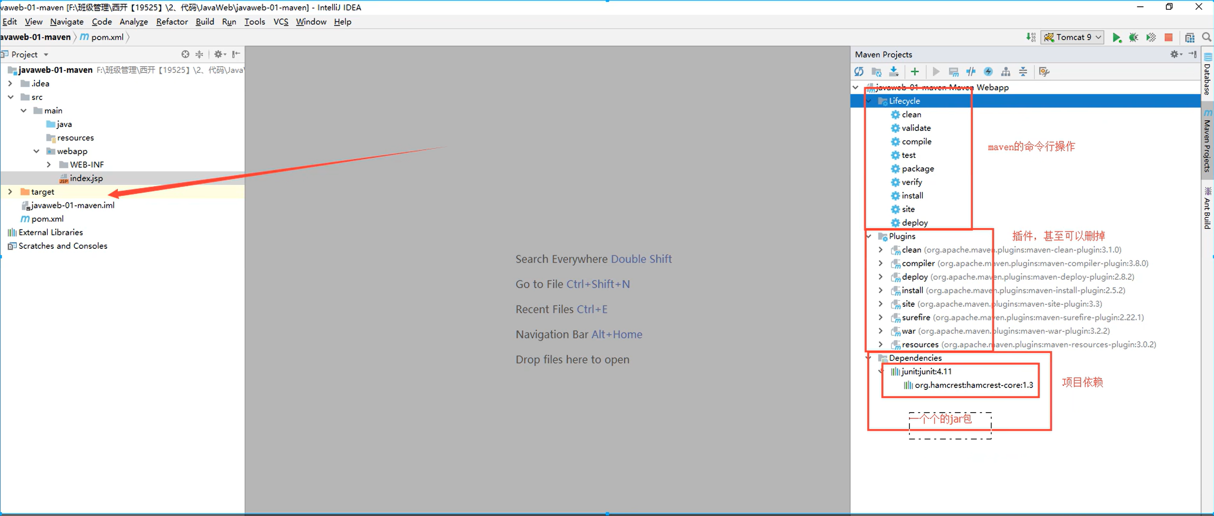Expand the war plugin node
1214x516 pixels.
click(x=880, y=330)
